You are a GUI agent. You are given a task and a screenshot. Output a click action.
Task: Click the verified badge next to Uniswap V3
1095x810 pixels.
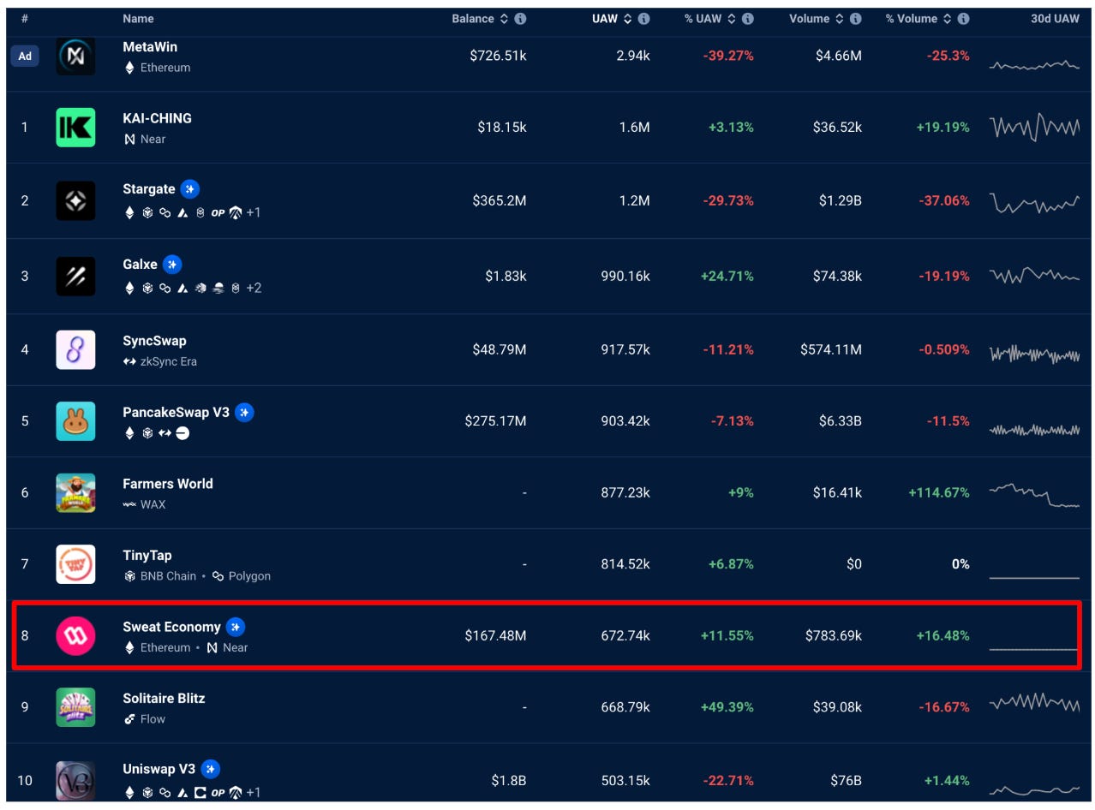click(x=211, y=769)
